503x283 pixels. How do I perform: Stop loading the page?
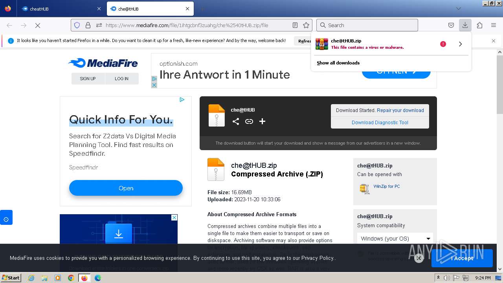[38, 25]
